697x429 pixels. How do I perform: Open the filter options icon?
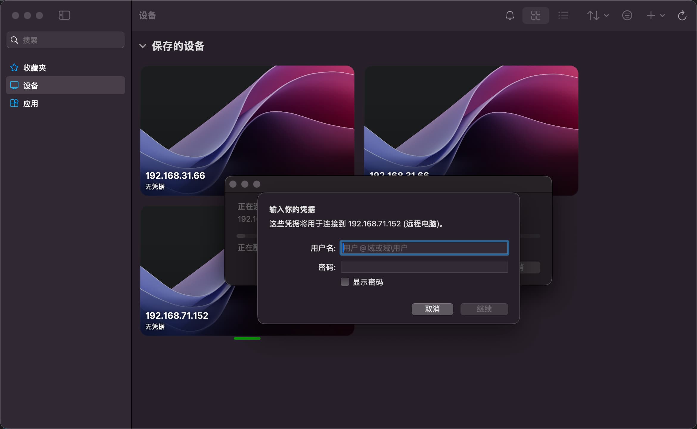pos(627,15)
